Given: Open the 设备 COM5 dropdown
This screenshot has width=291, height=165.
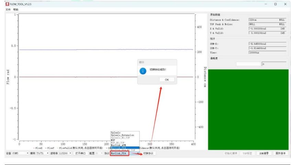Looking at the screenshot, I should [20, 153].
